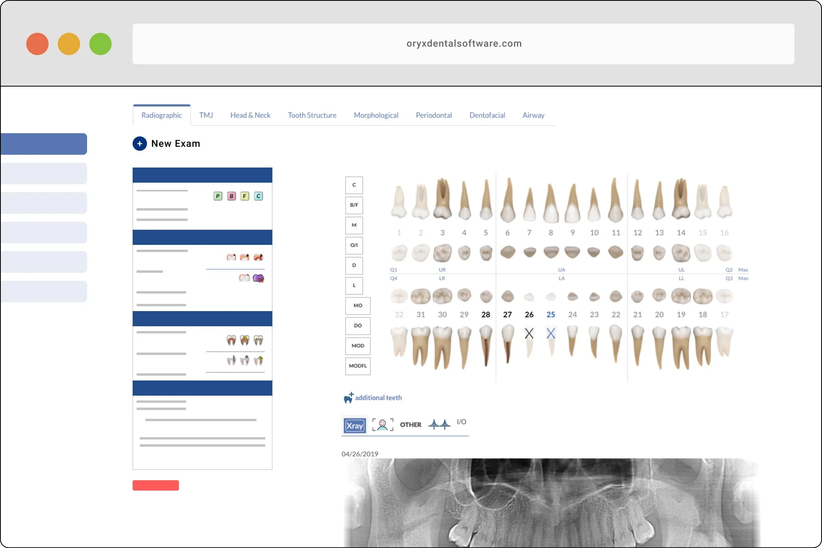Select the DO surface option

[357, 325]
